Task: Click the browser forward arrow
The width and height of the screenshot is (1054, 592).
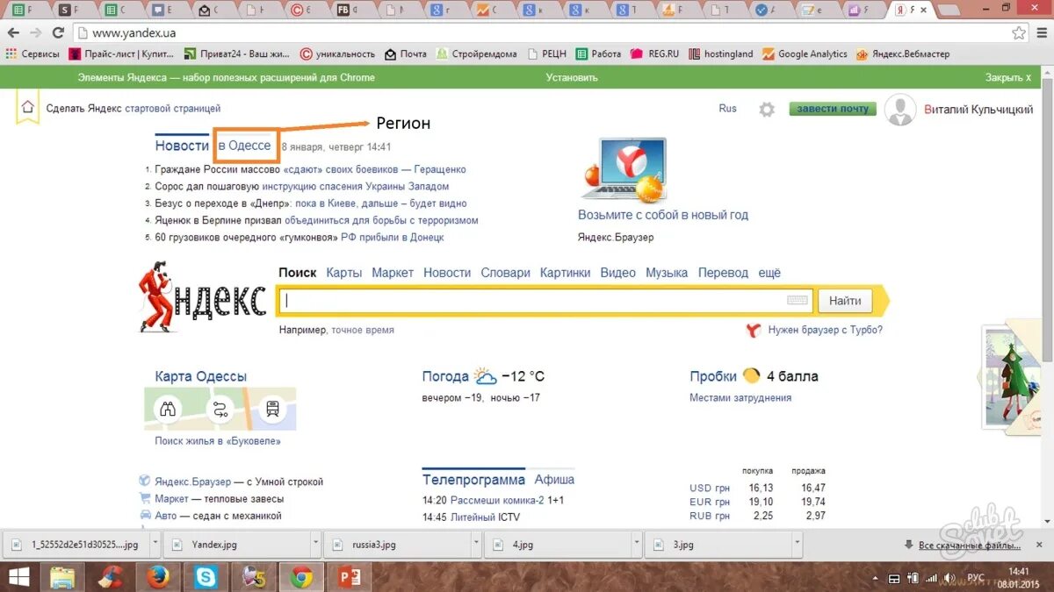Action: pos(35,32)
